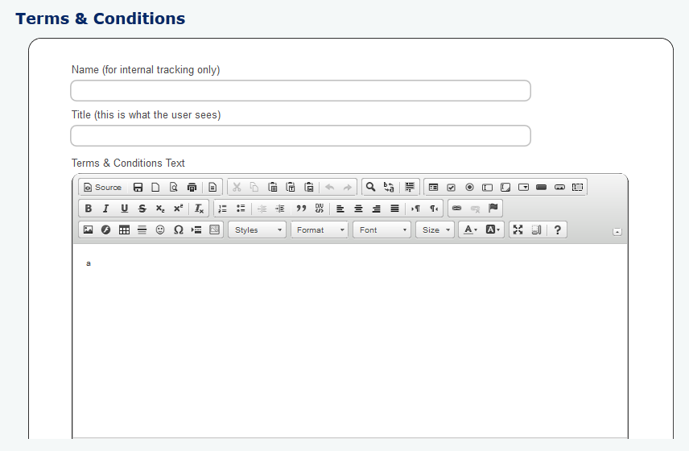Insert a numbered list
The height and width of the screenshot is (451, 689).
[x=222, y=209]
